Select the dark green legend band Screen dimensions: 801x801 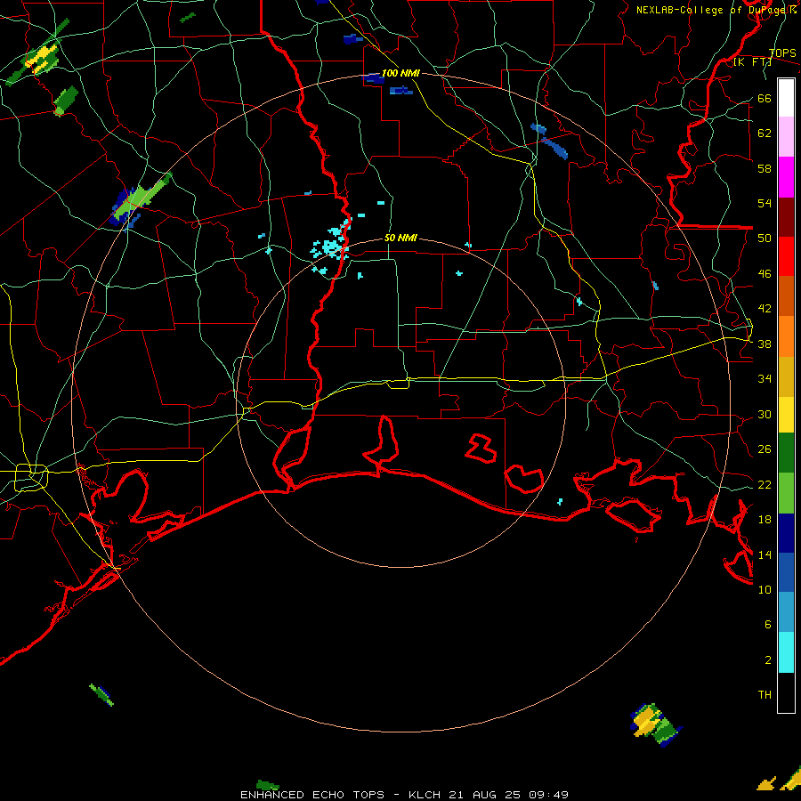(x=786, y=453)
